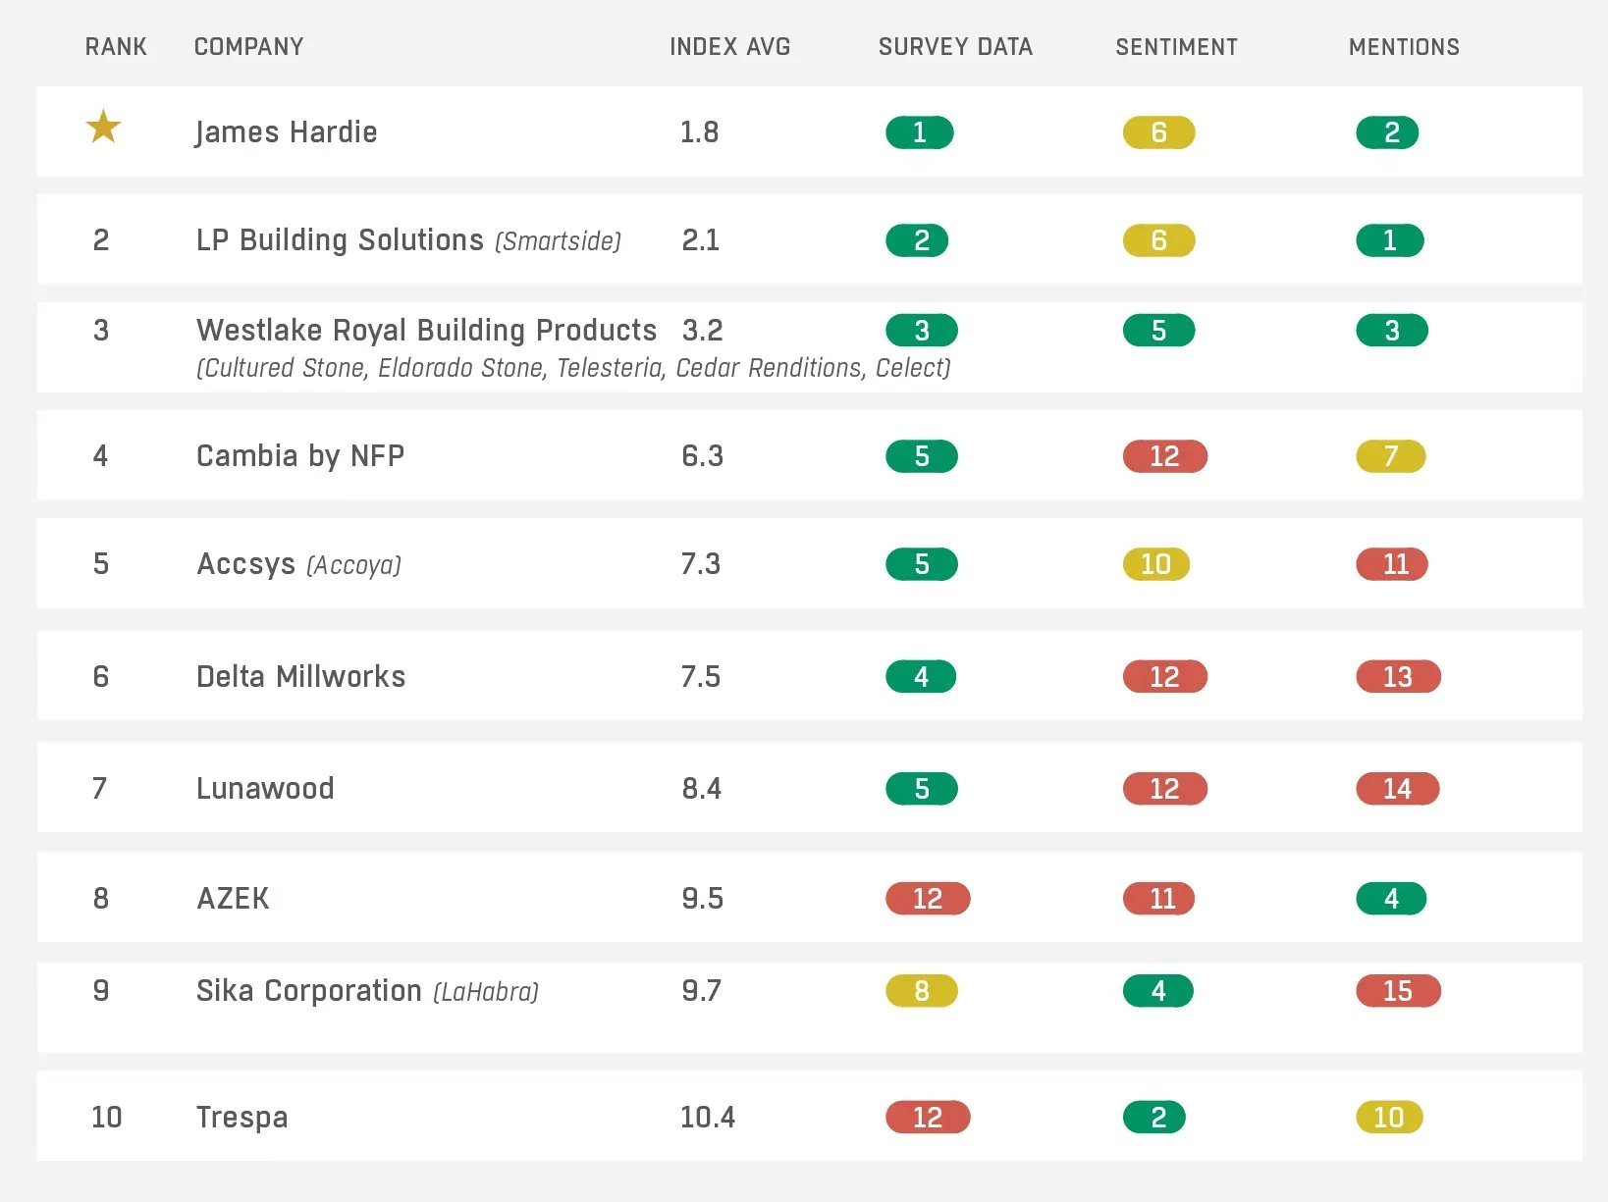Click the gold star rank icon
Image resolution: width=1608 pixels, height=1202 pixels.
[x=103, y=128]
